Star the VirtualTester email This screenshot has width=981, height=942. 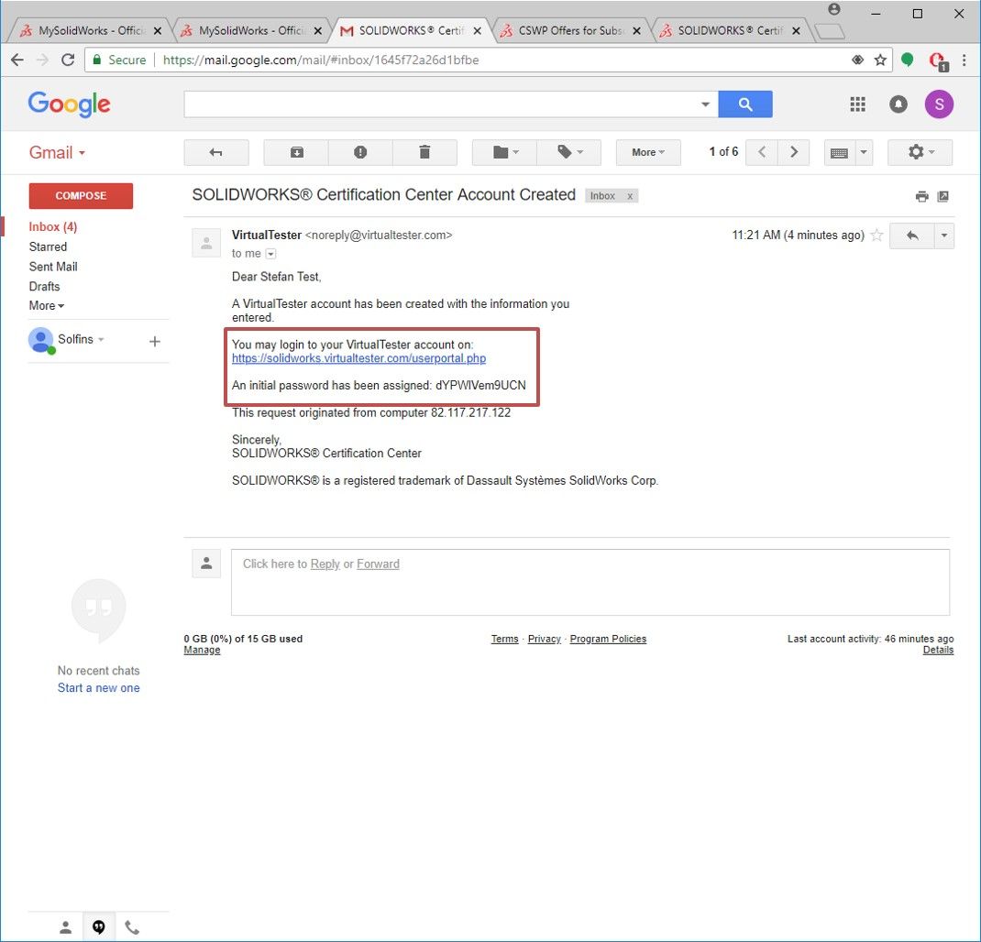coord(876,235)
